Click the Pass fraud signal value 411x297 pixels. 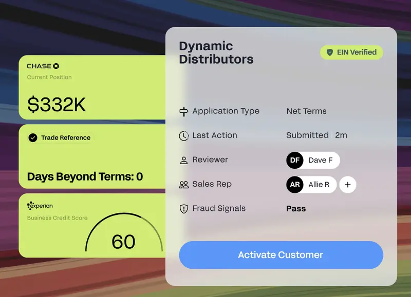[x=296, y=209]
